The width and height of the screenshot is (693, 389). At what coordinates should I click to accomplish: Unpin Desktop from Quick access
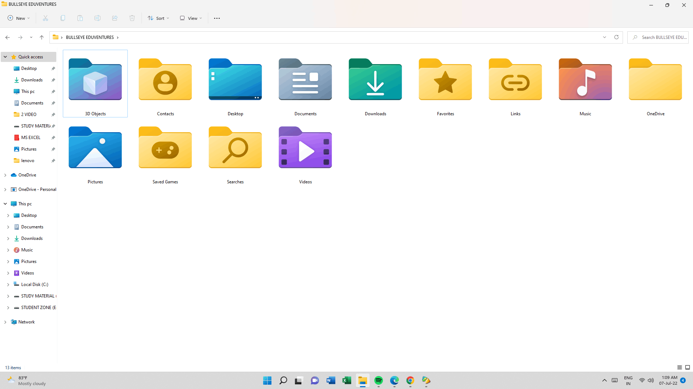coord(53,68)
